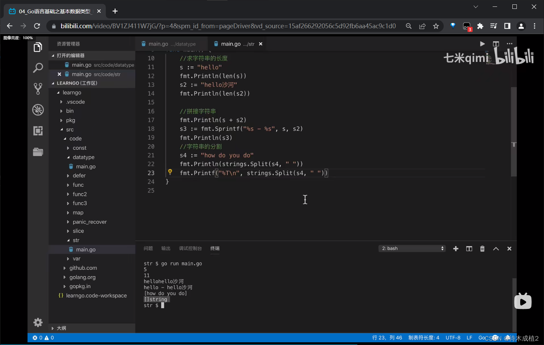The image size is (544, 345).
Task: Change encoding via UTF-8 status item
Action: [453, 338]
